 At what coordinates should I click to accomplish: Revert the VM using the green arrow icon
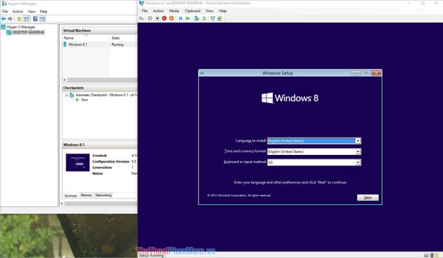pos(204,18)
